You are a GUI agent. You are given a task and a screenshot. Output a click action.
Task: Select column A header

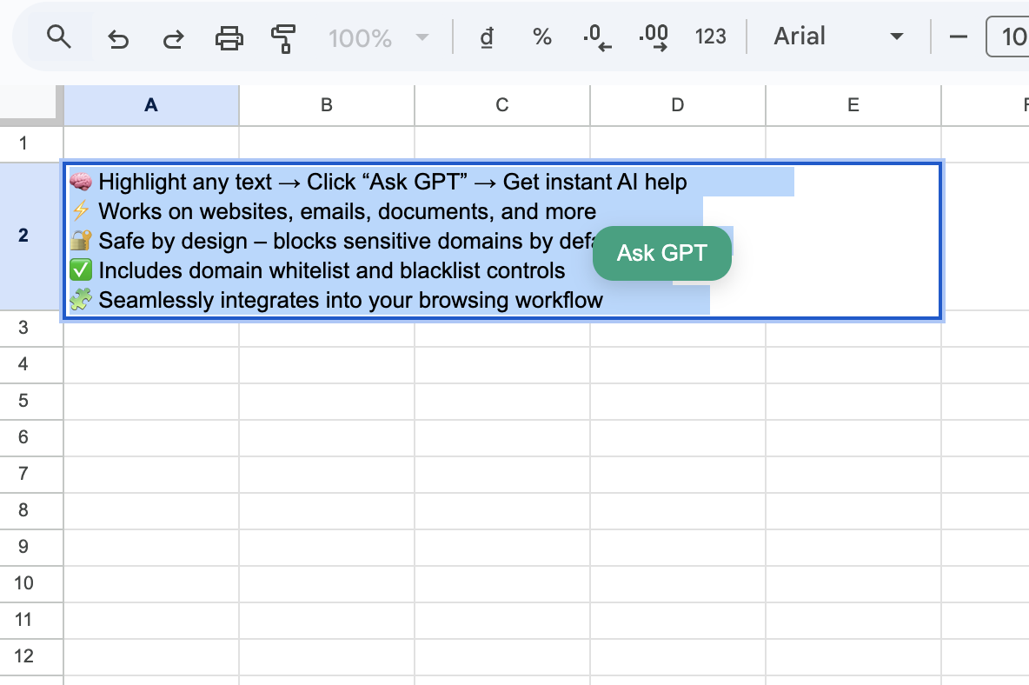151,105
